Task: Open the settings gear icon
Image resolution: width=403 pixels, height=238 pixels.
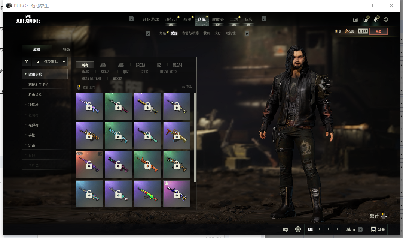Action: coord(386,19)
